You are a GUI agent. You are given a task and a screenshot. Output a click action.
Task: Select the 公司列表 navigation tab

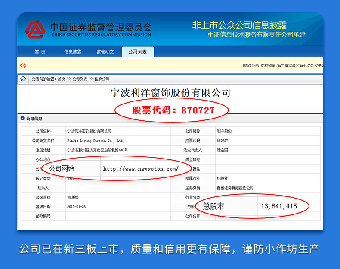pyautogui.click(x=138, y=52)
